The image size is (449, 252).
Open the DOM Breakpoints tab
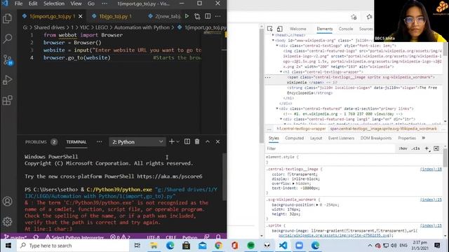[x=376, y=139]
